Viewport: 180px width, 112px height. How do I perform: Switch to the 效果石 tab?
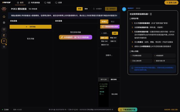(x=104, y=22)
